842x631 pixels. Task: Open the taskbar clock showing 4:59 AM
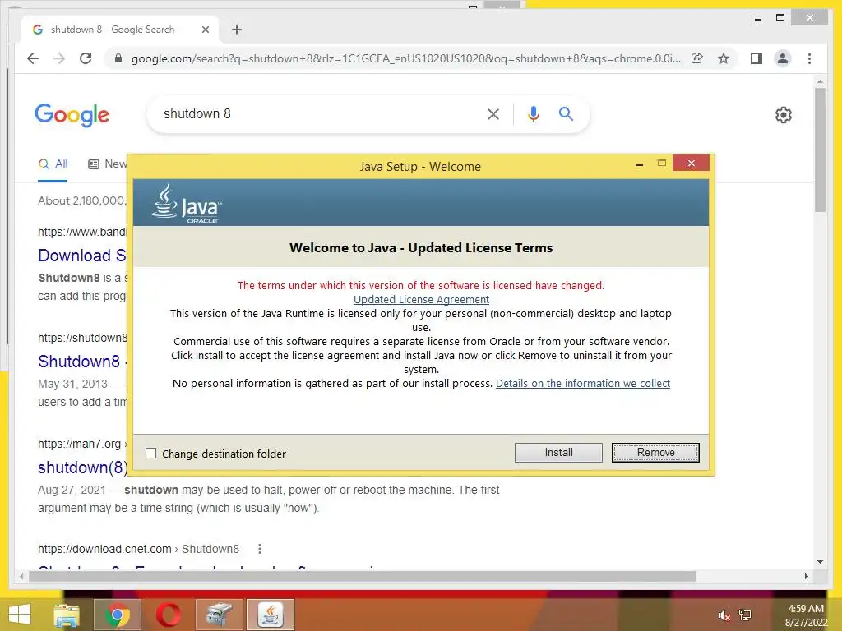click(806, 615)
